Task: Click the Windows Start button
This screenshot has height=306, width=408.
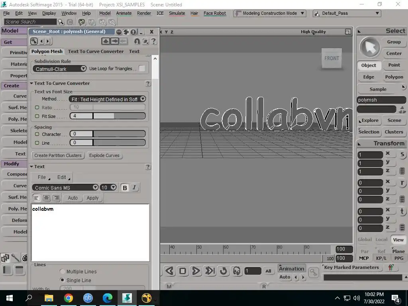Action: tap(10, 298)
